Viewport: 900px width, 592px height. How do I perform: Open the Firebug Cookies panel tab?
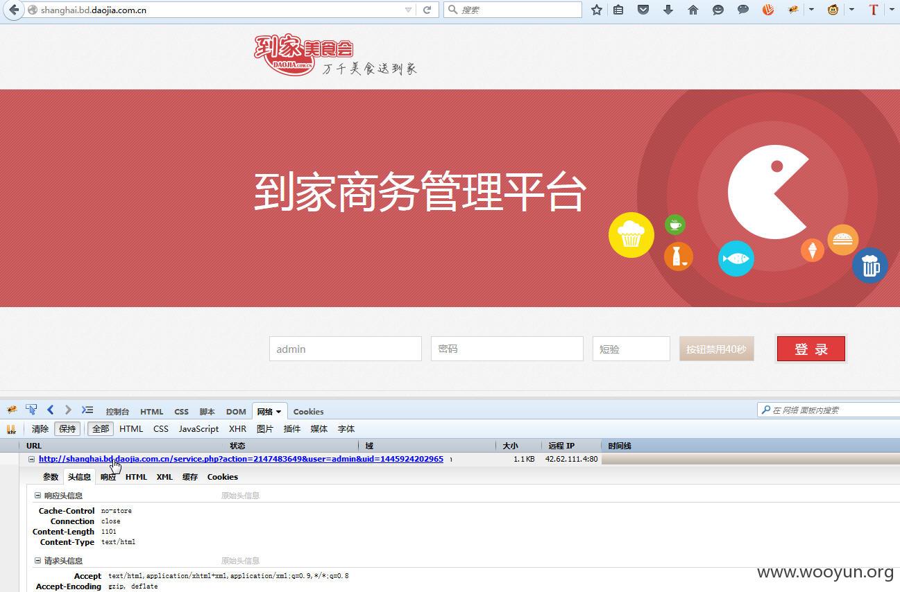pos(308,412)
